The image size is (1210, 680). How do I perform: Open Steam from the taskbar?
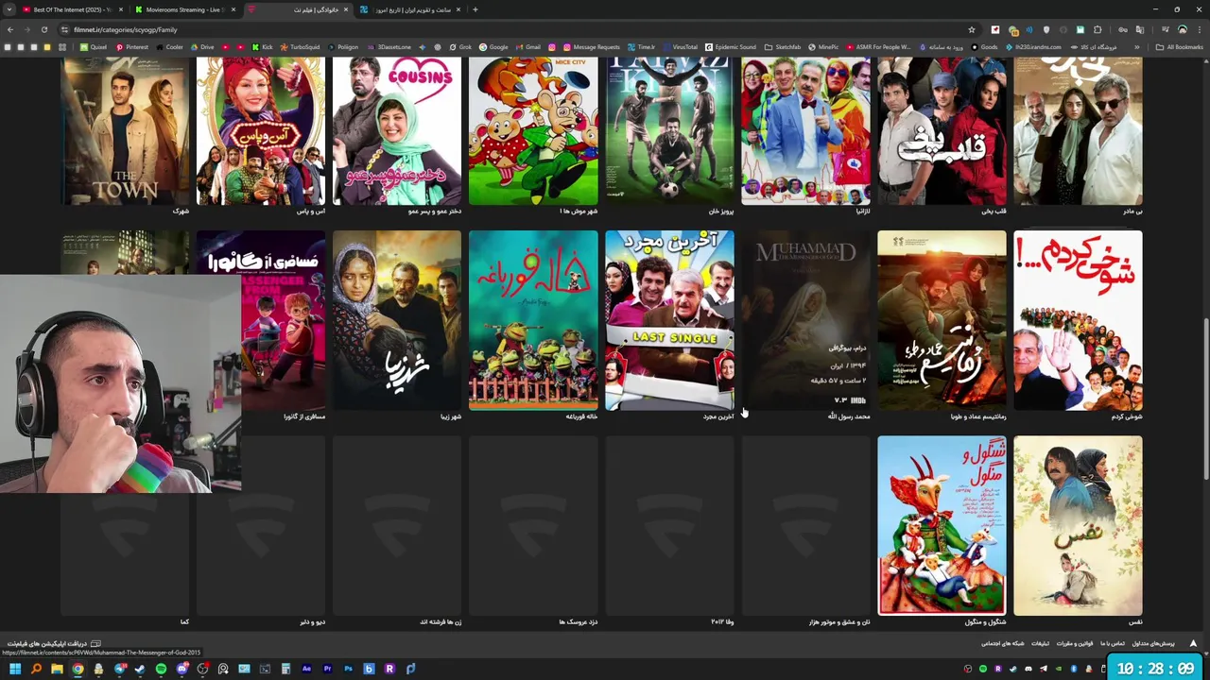tap(140, 669)
